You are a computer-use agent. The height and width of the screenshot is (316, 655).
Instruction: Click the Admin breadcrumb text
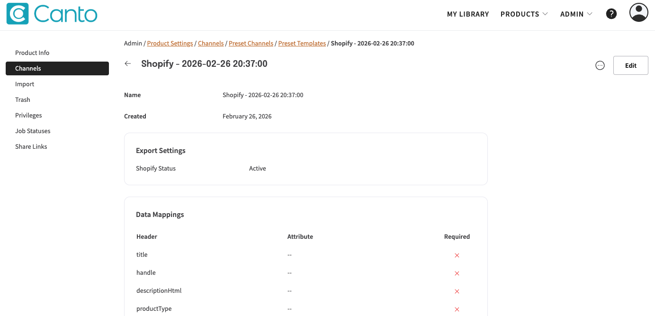[133, 43]
